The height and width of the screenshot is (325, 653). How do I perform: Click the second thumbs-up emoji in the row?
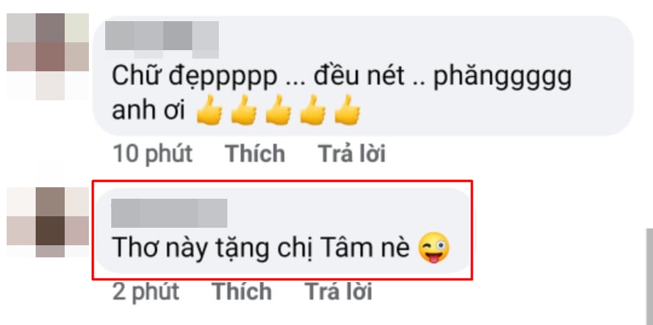[244, 111]
